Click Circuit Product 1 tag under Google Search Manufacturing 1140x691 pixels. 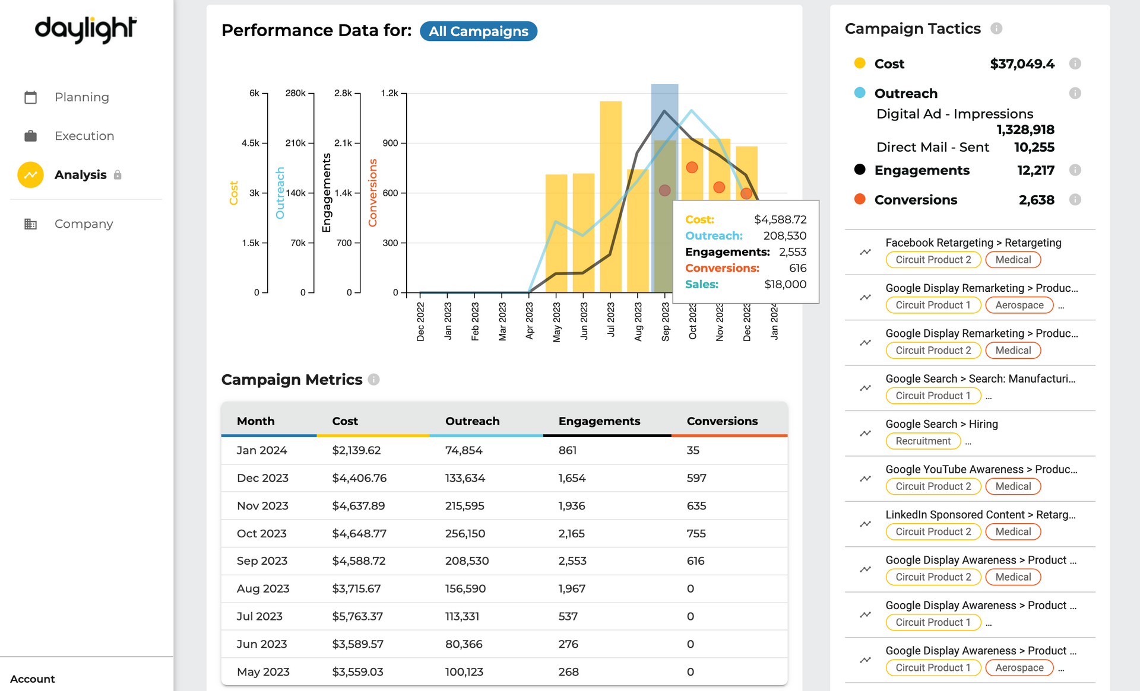[x=933, y=396]
